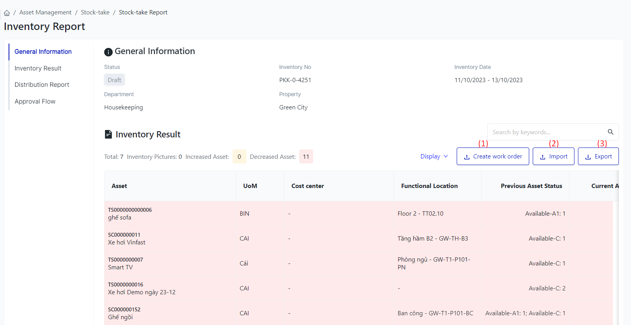Click the Increased Asset count badge
631x325 pixels.
(239, 157)
